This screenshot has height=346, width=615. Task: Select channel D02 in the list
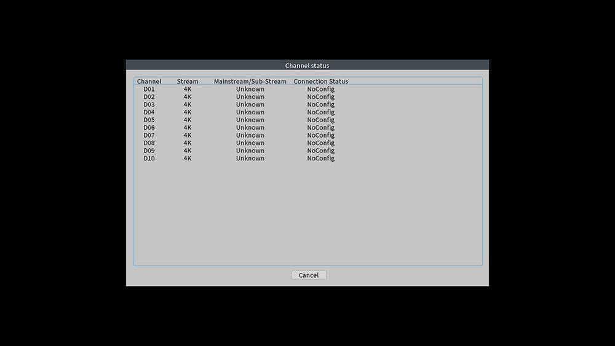click(x=149, y=97)
